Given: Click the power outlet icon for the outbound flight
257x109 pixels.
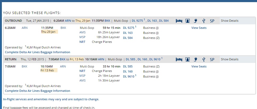Looking at the screenshot, I should (x=196, y=21).
